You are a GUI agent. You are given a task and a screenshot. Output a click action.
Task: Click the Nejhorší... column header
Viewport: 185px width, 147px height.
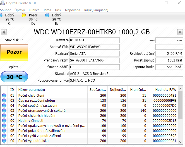point(118,90)
